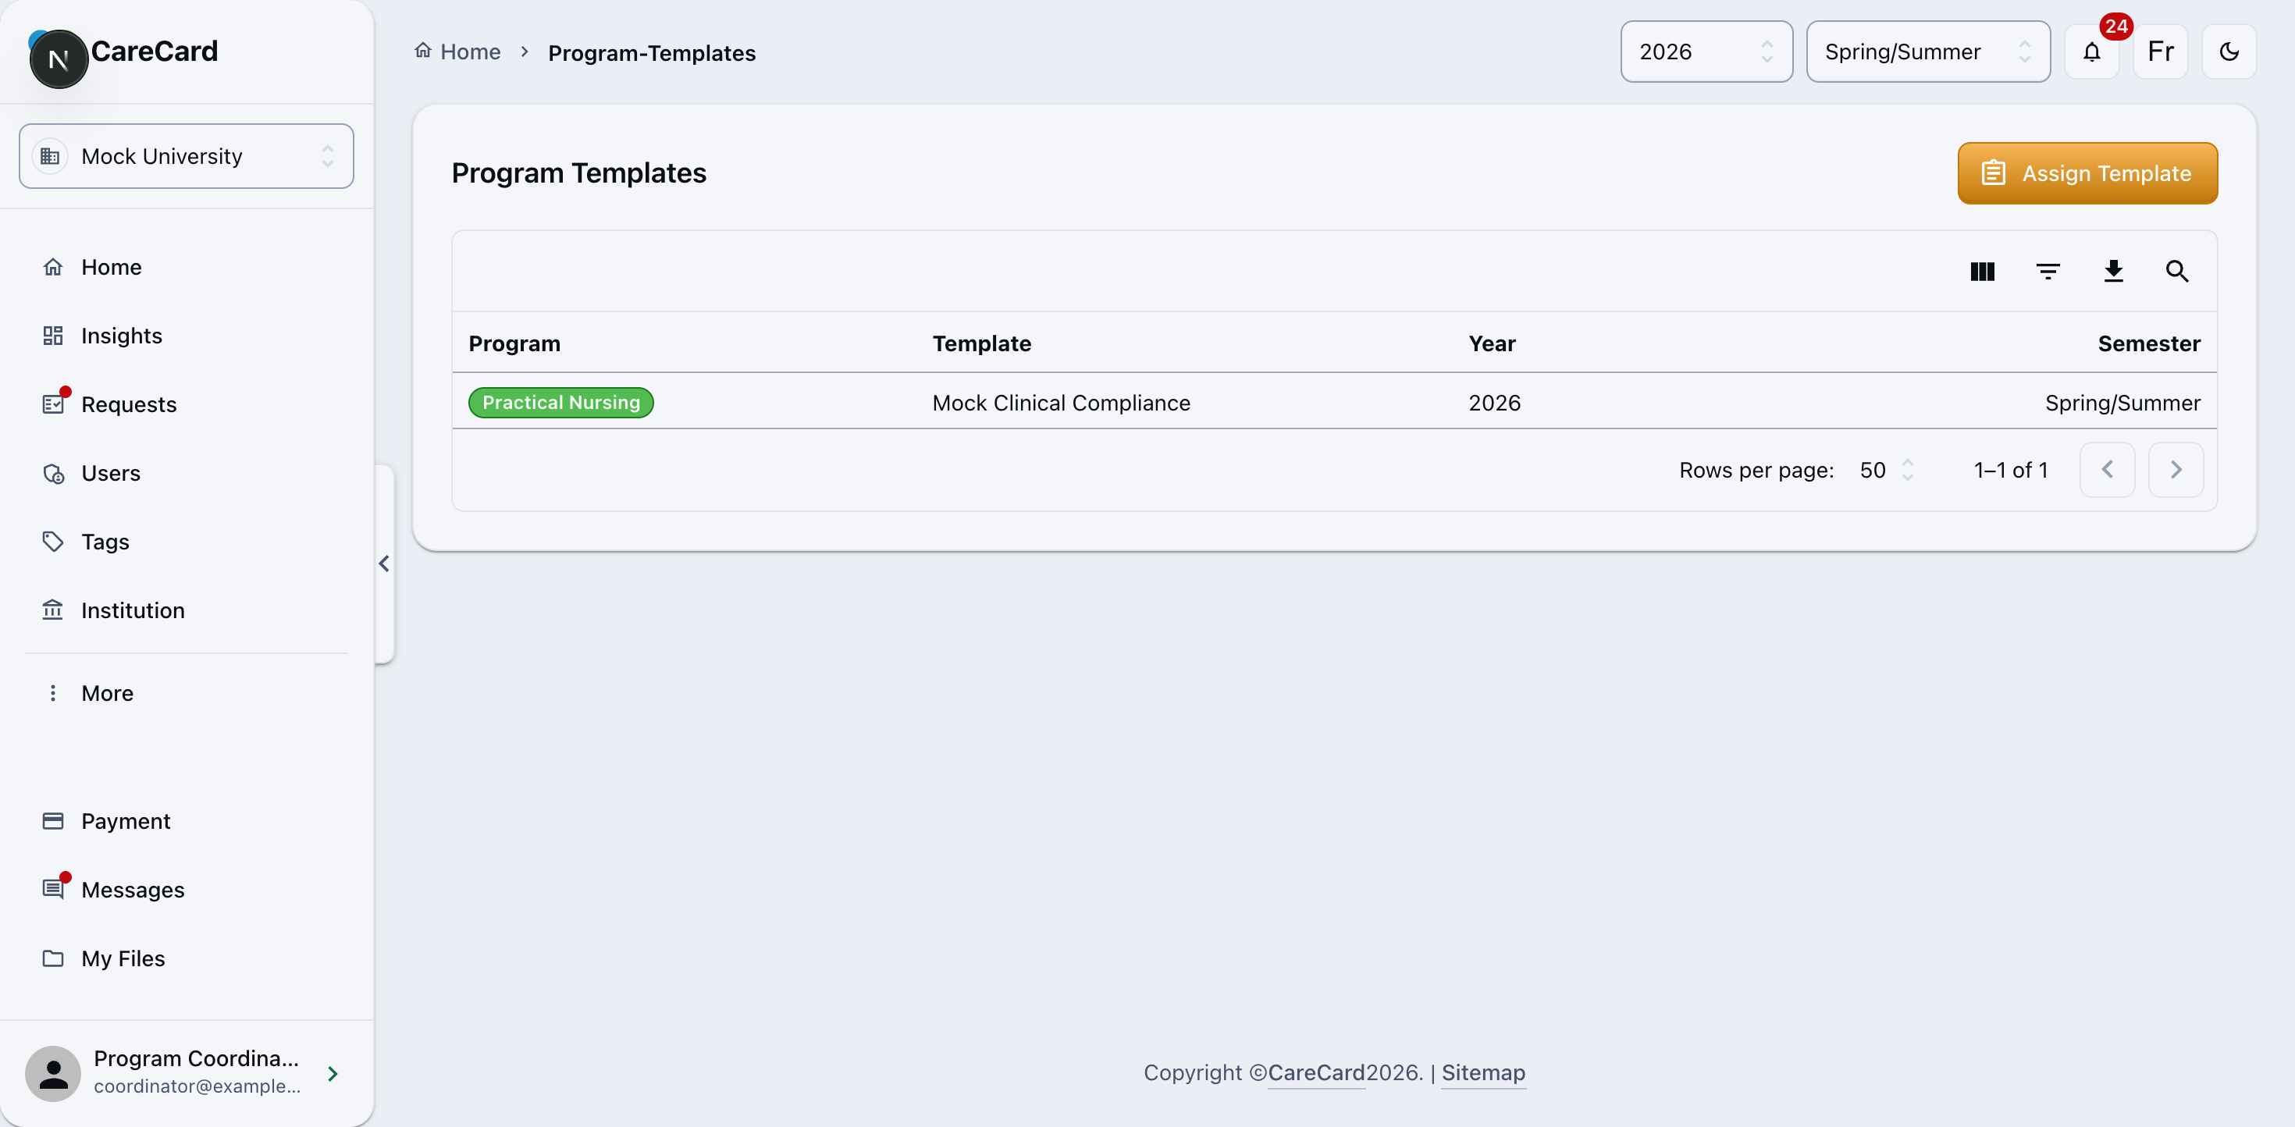The image size is (2295, 1127).
Task: Click the Assign Template button
Action: point(2087,172)
